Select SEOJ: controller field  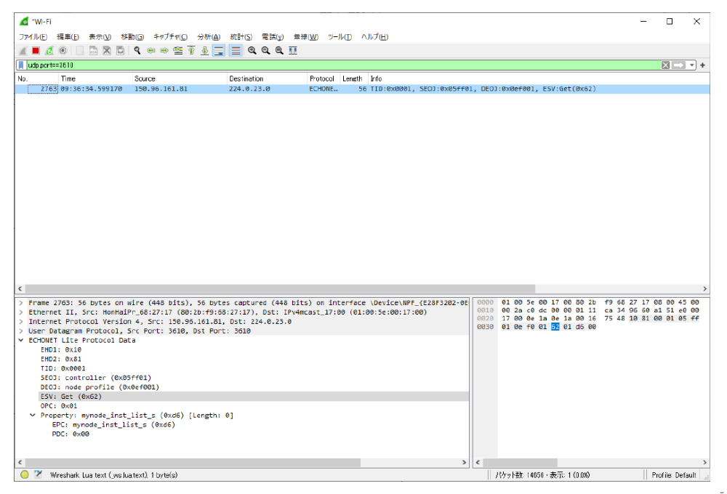tap(96, 378)
